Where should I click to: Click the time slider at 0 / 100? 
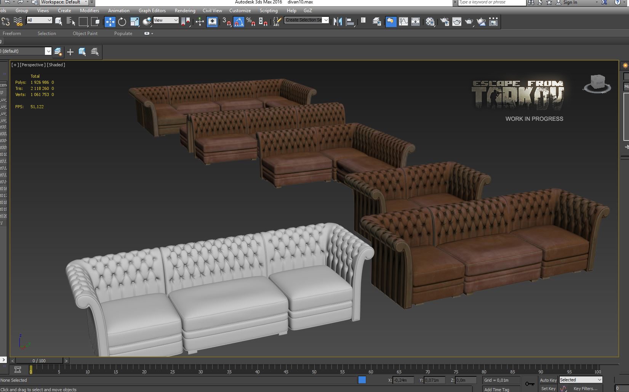tap(39, 360)
